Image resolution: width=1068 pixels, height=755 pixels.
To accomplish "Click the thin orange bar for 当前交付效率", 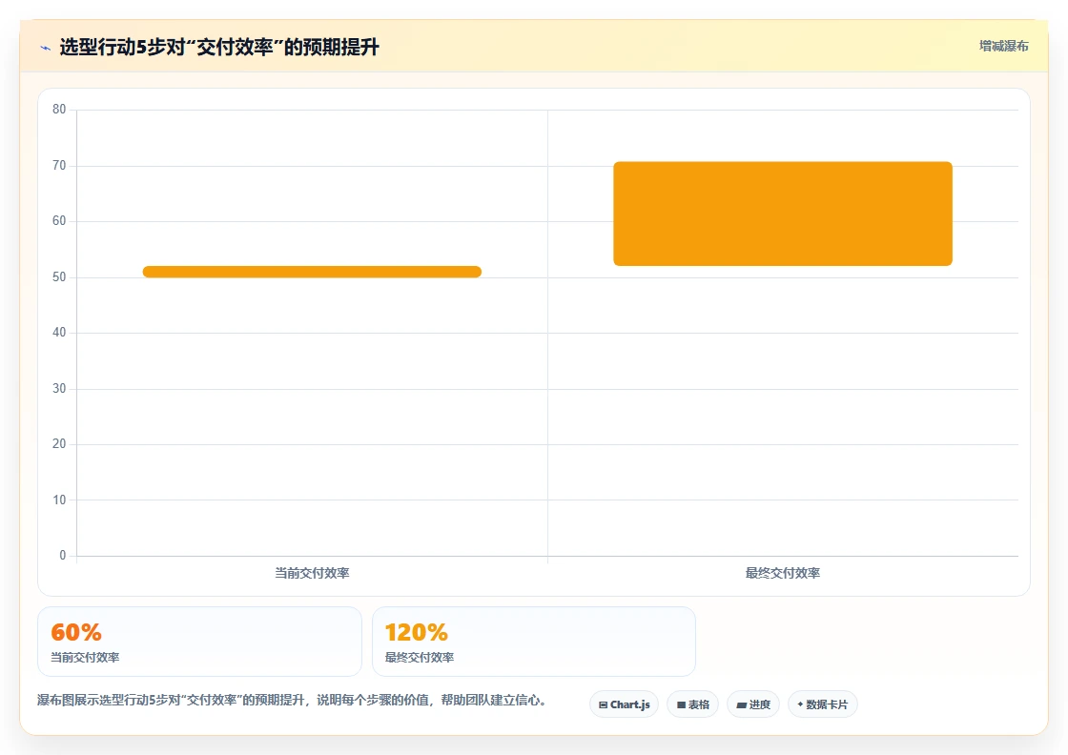I will click(312, 272).
